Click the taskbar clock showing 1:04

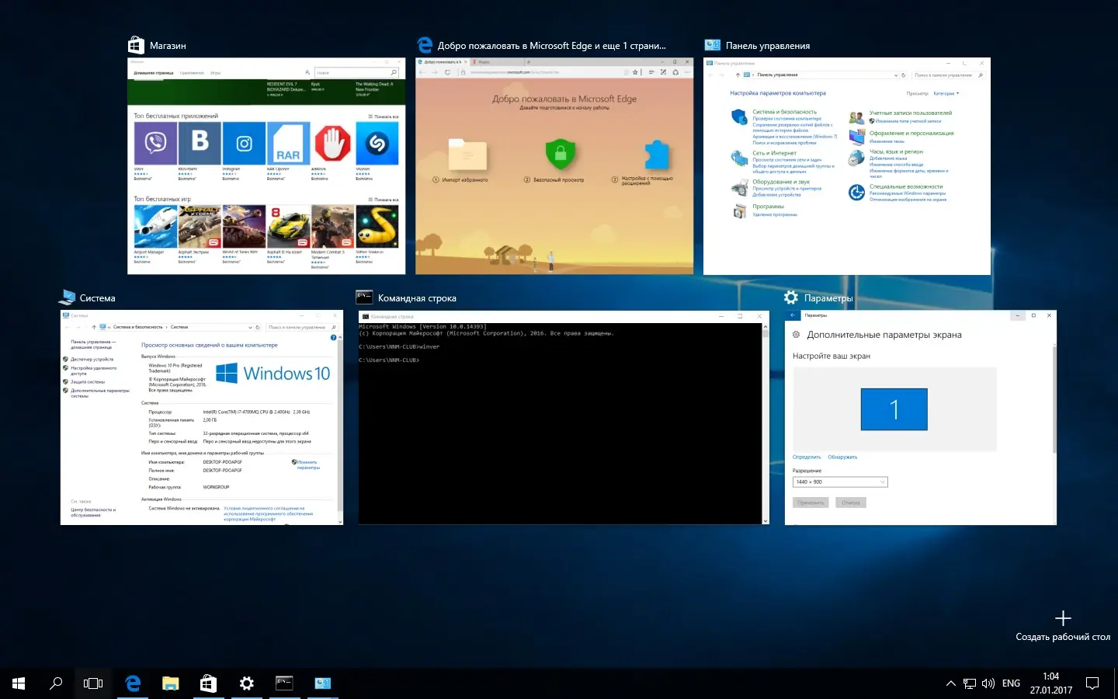1050,683
